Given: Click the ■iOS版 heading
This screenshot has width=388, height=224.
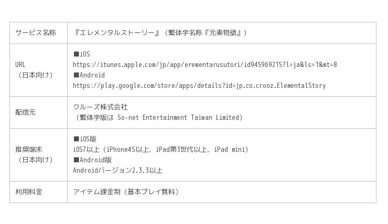Looking at the screenshot, I should point(85,139).
